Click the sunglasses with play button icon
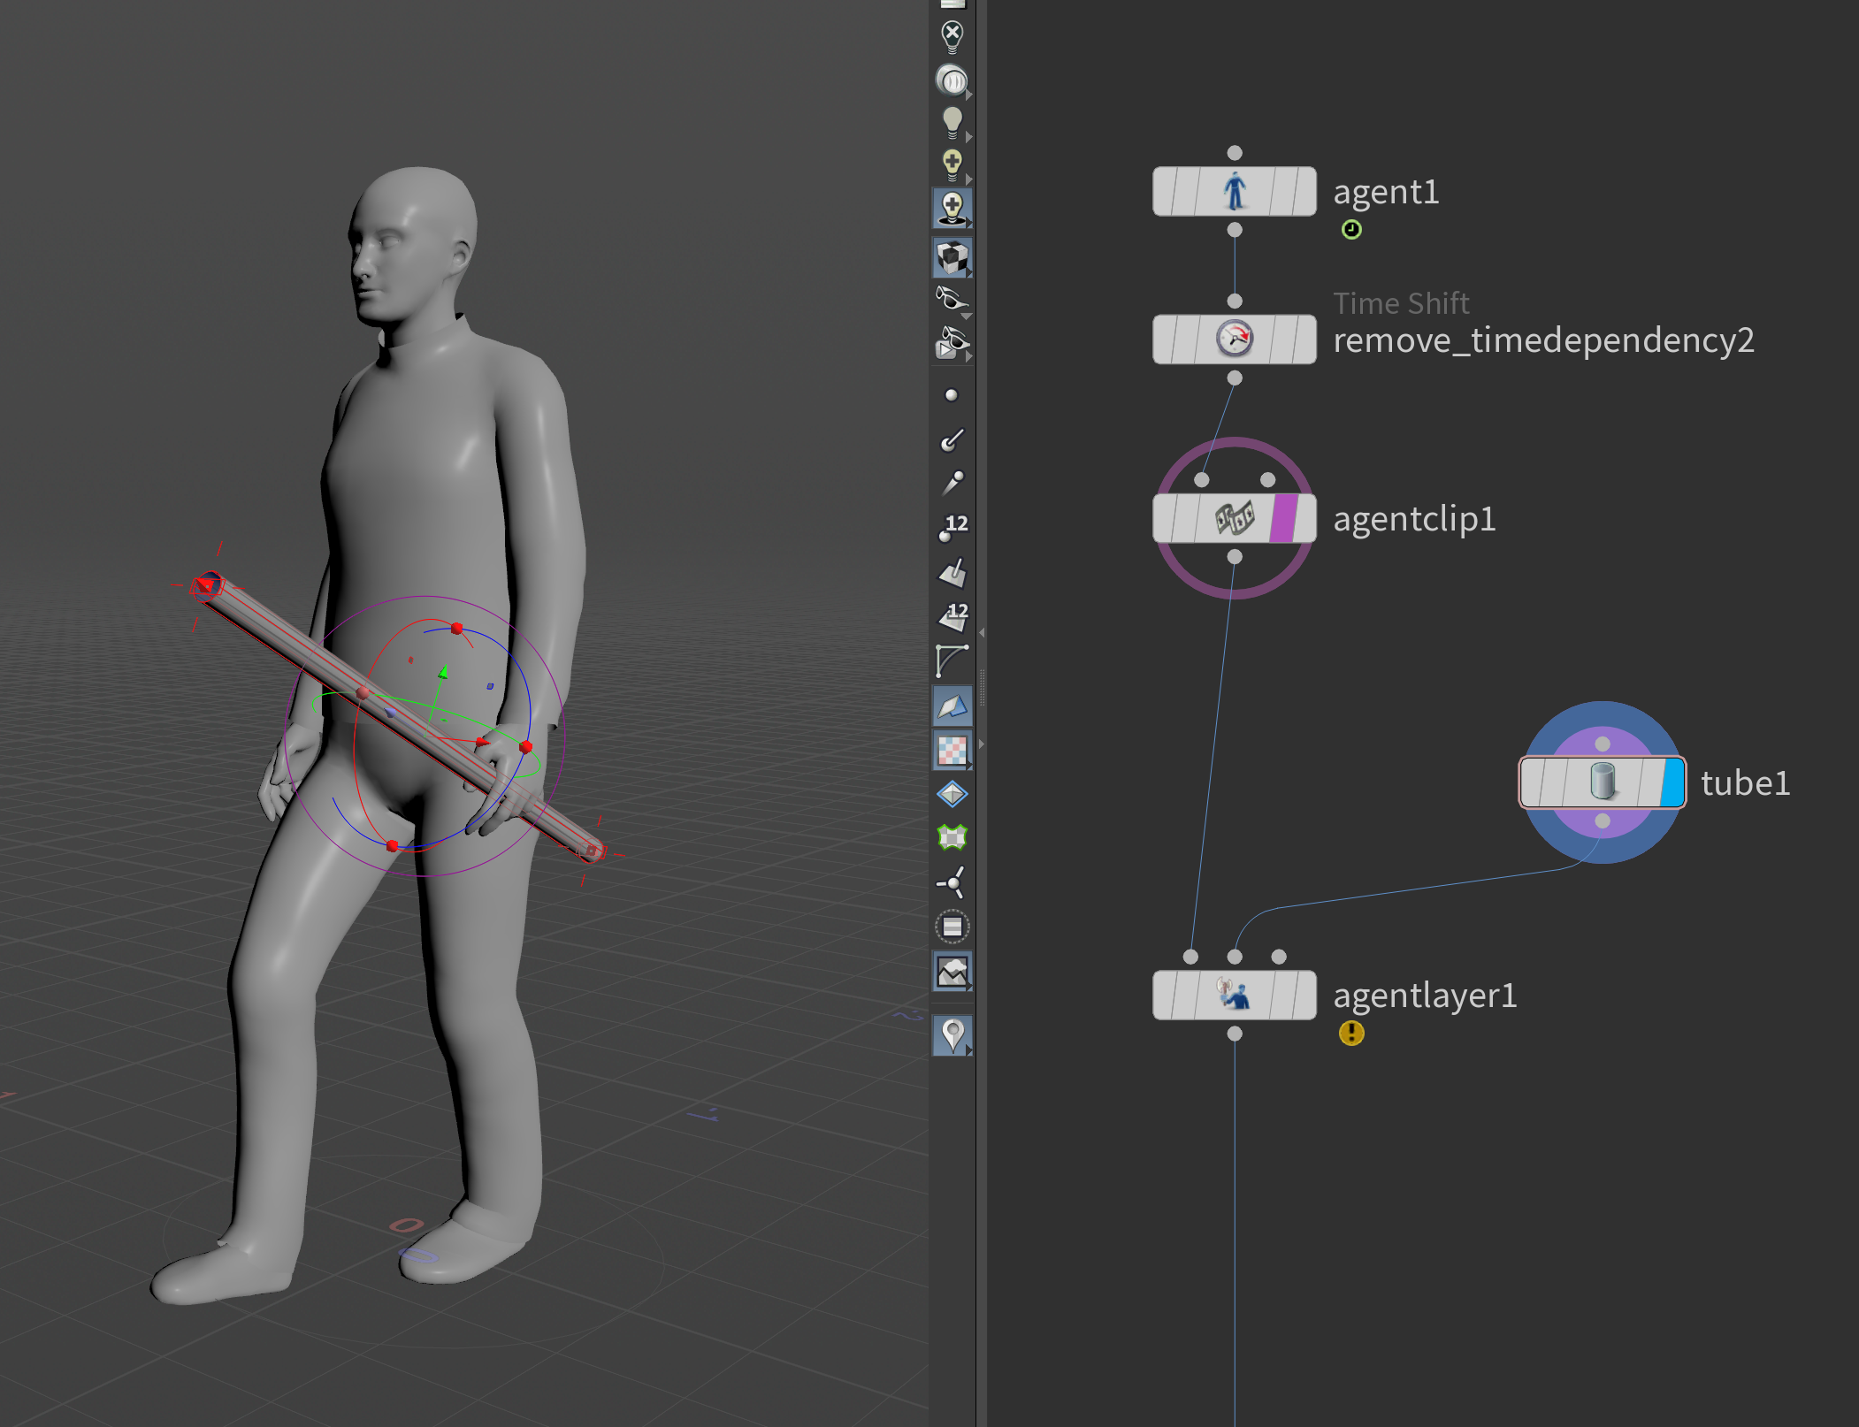Image resolution: width=1859 pixels, height=1427 pixels. (x=952, y=343)
